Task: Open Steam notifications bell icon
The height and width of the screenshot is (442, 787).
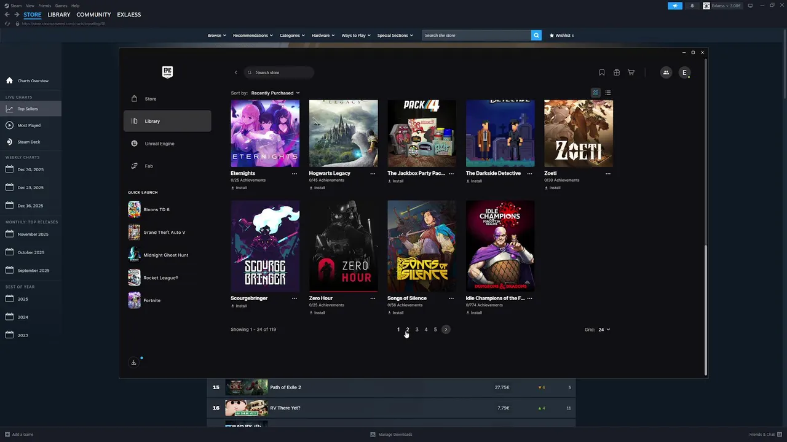Action: (x=692, y=6)
